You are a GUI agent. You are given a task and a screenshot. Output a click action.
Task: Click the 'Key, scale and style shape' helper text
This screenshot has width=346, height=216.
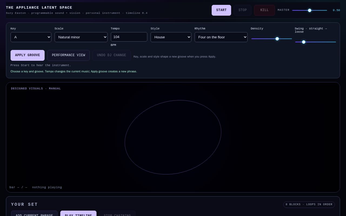pos(175,57)
